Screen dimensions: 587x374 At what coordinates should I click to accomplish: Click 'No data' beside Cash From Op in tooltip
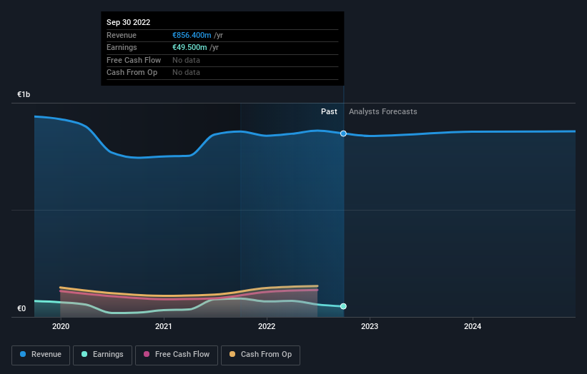pyautogui.click(x=186, y=73)
